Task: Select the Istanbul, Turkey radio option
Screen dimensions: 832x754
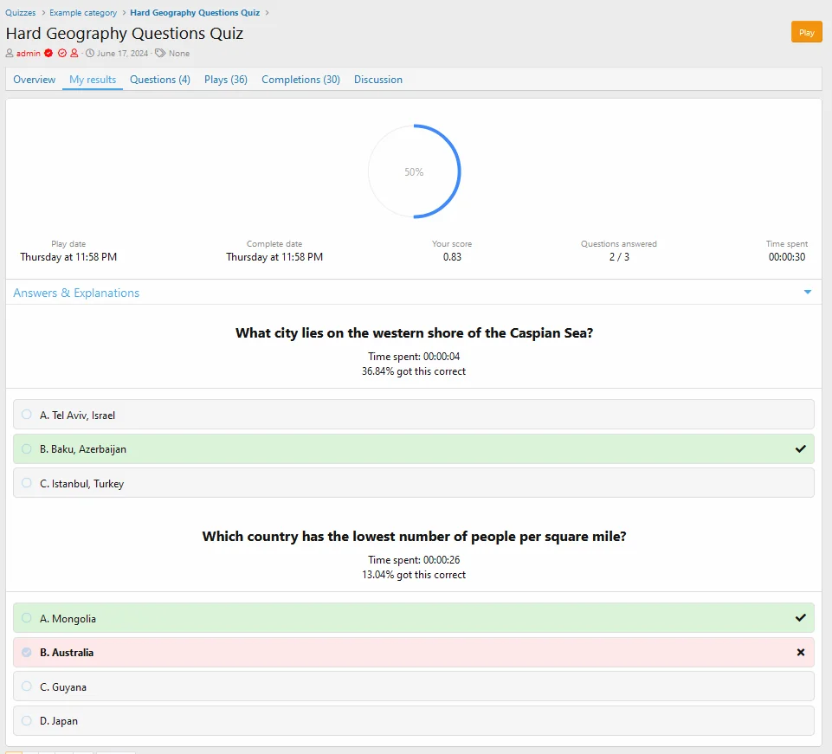Action: (27, 483)
